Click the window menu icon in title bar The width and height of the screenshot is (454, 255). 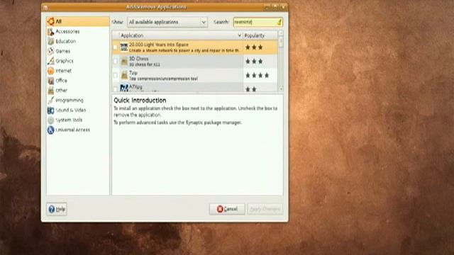(x=45, y=7)
